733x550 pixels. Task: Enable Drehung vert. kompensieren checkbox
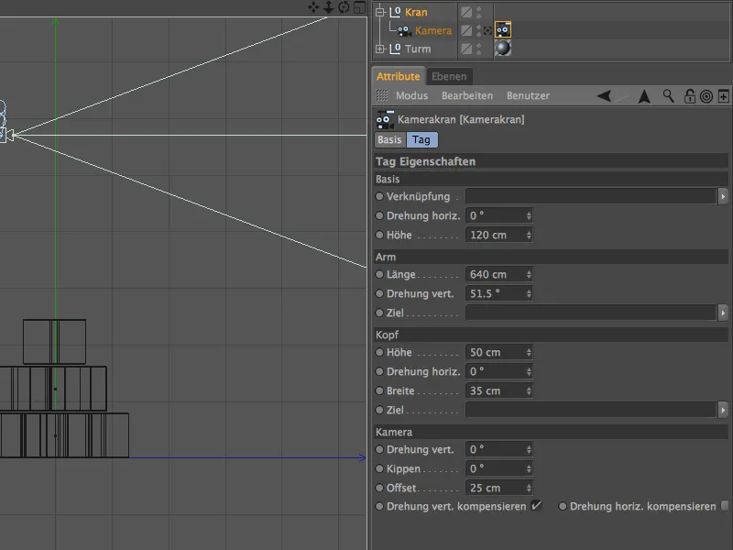[536, 506]
